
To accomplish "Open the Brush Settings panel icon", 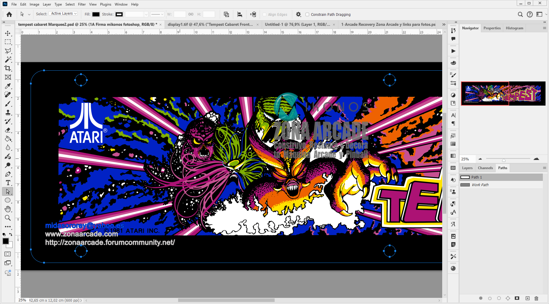I will pyautogui.click(x=453, y=75).
